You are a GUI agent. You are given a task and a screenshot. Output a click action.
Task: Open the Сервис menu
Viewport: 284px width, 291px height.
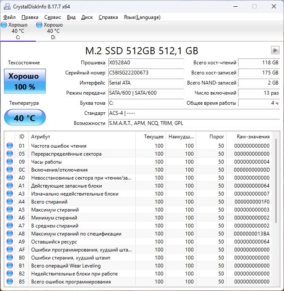[x=53, y=17]
